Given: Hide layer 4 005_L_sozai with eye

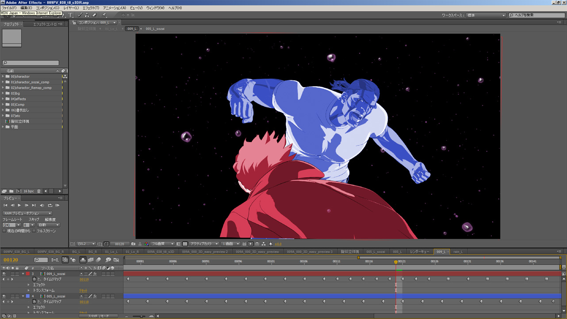Looking at the screenshot, I should 4,296.
